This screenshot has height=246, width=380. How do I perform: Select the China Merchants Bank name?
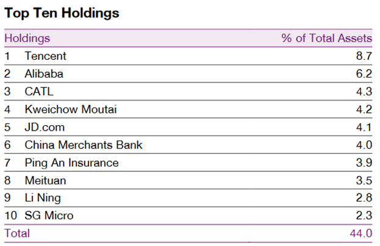pyautogui.click(x=84, y=145)
